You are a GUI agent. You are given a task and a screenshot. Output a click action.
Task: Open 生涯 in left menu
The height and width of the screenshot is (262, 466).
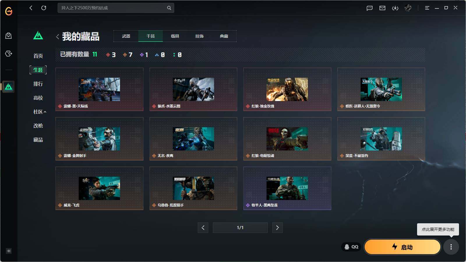coord(38,70)
